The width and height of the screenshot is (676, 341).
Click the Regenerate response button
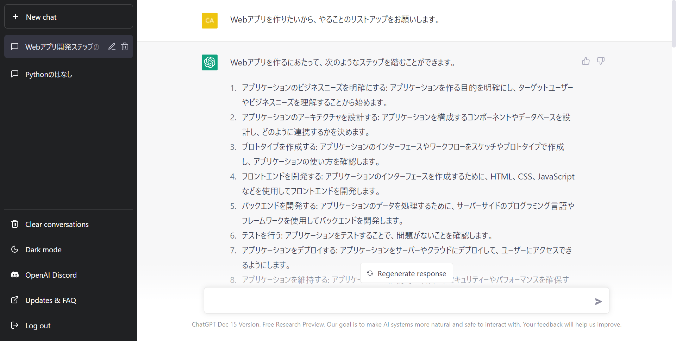[x=406, y=273]
